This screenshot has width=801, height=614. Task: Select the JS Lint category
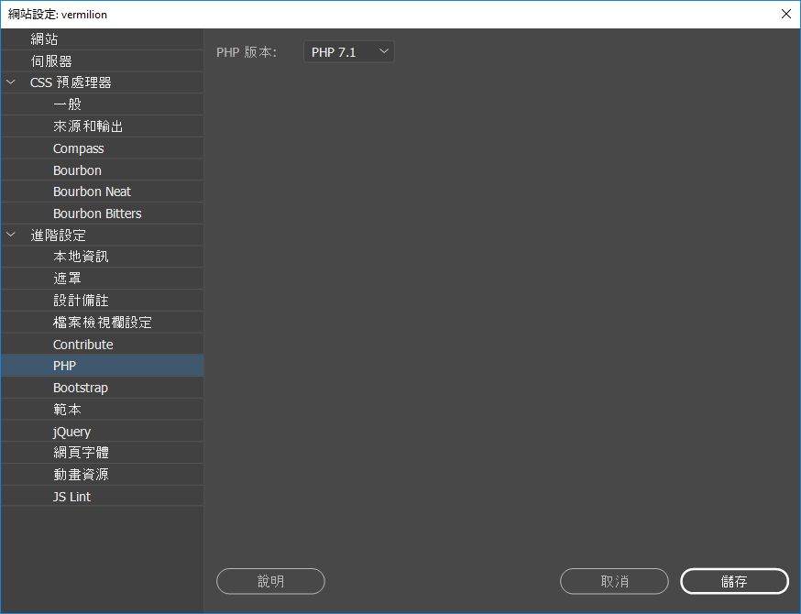71,496
